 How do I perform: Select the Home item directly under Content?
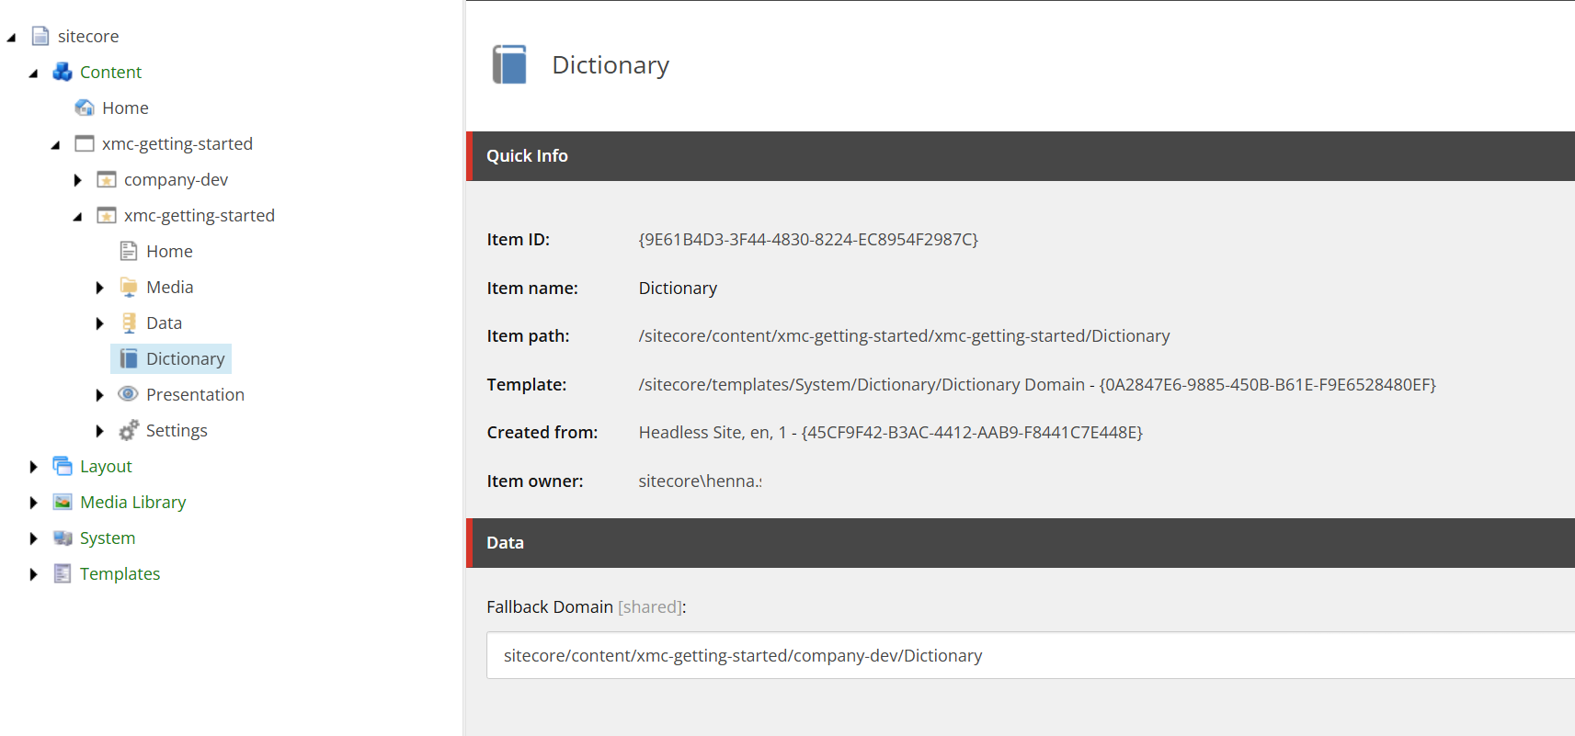coord(125,108)
